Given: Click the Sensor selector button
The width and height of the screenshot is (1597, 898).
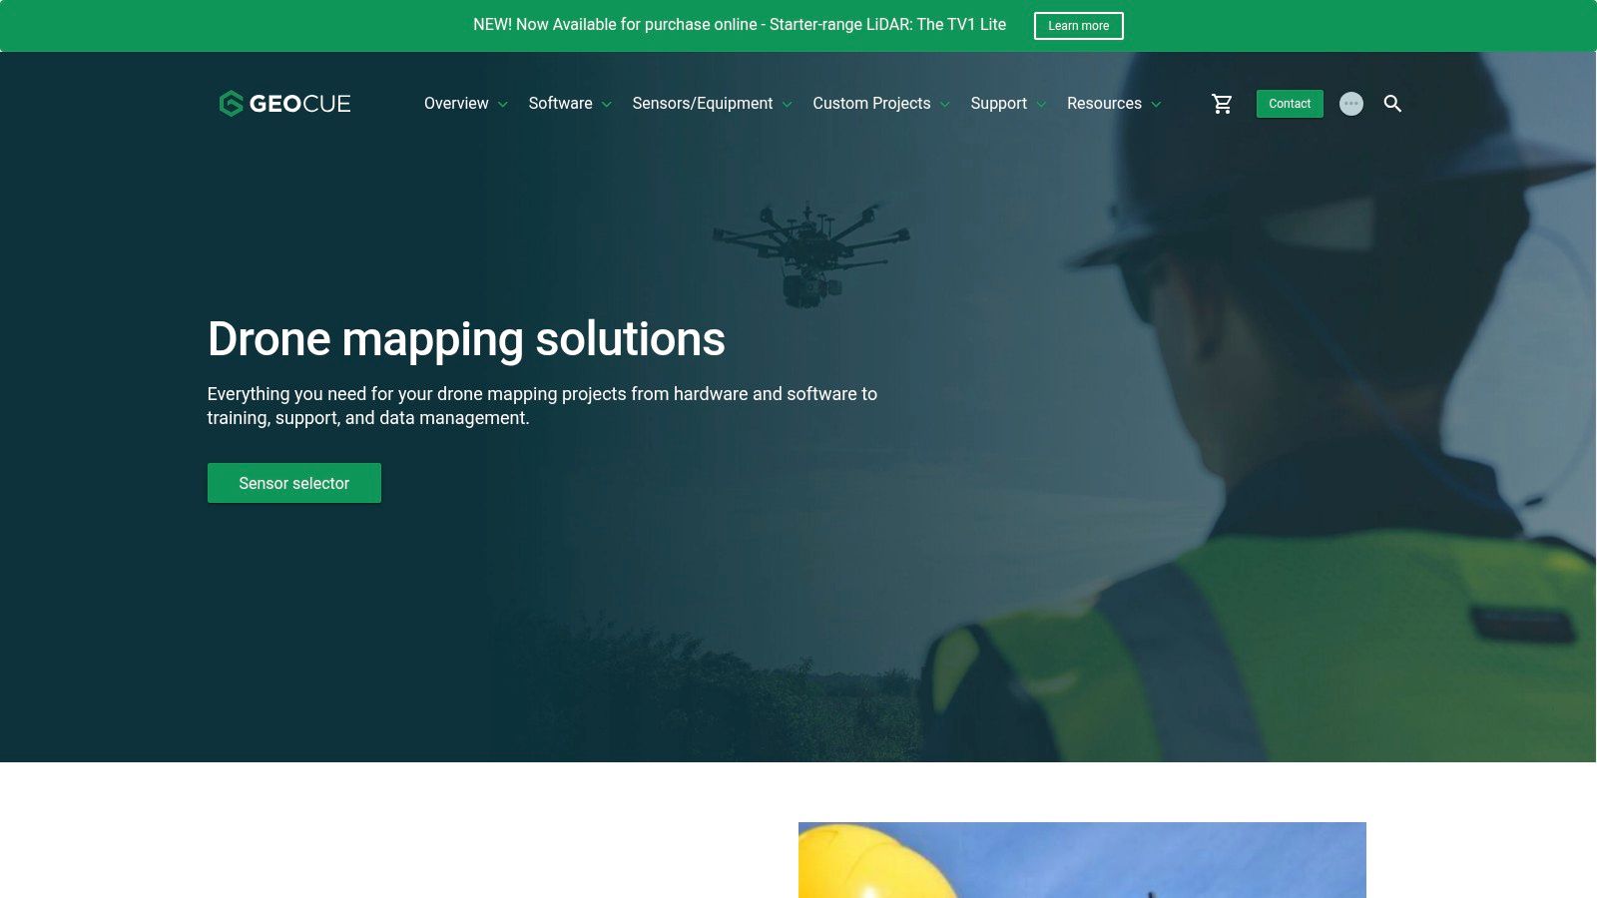Looking at the screenshot, I should click(294, 483).
